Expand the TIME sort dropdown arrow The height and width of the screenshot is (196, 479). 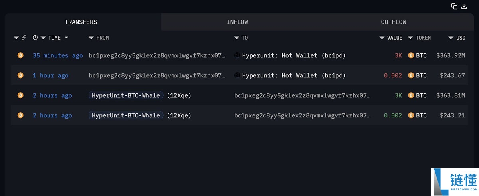point(66,38)
